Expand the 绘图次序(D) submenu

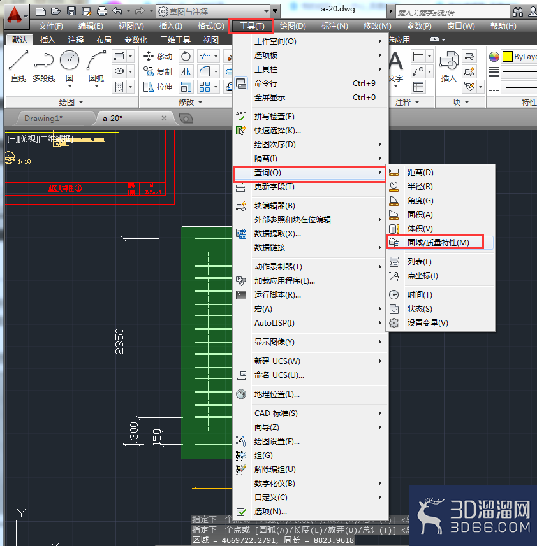click(x=310, y=144)
